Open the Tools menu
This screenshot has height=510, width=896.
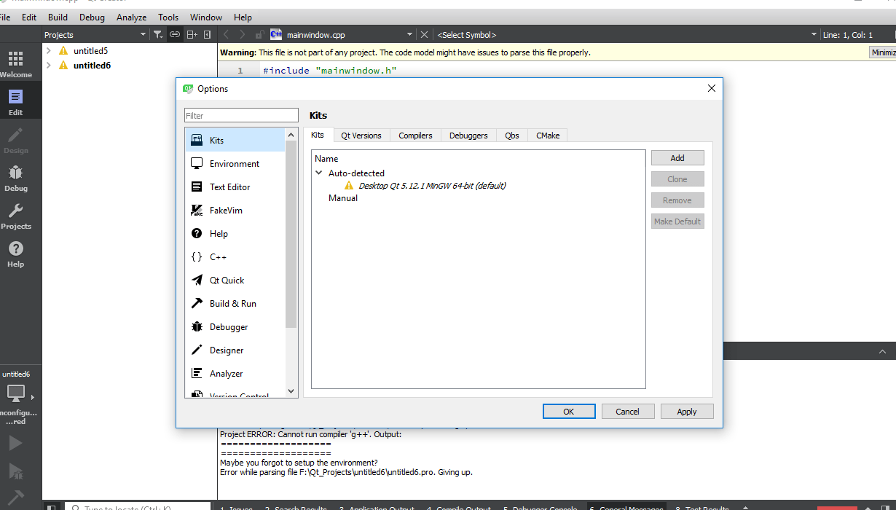click(x=168, y=17)
